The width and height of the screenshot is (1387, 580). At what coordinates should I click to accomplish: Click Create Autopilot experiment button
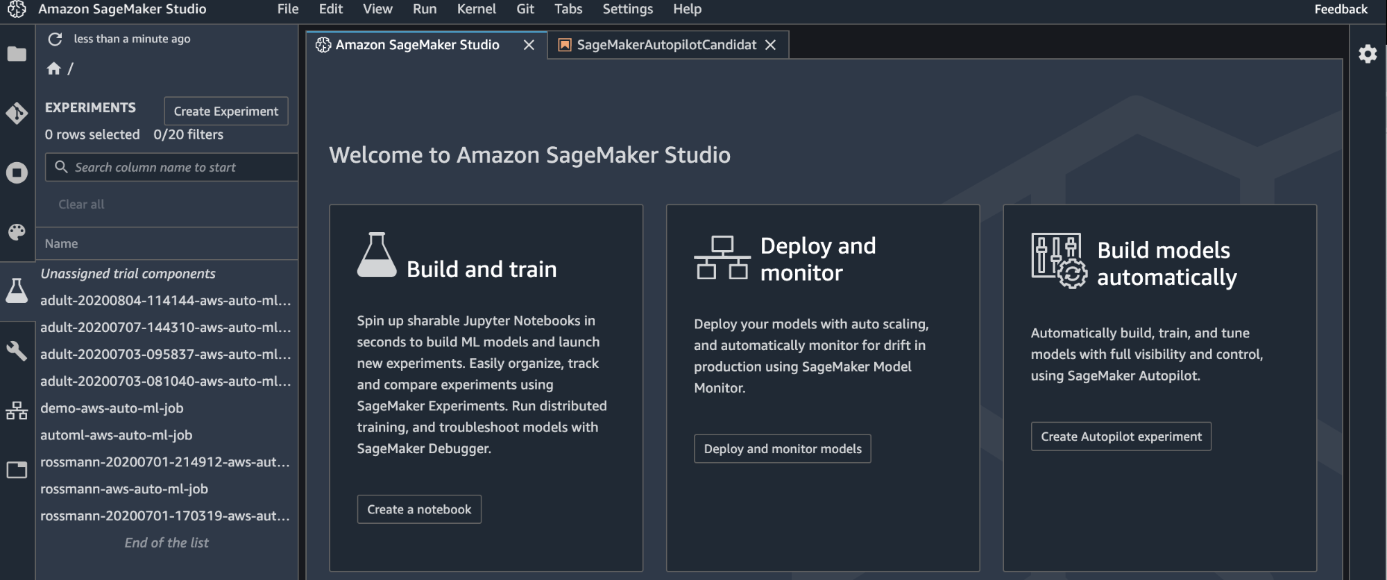[x=1121, y=437]
